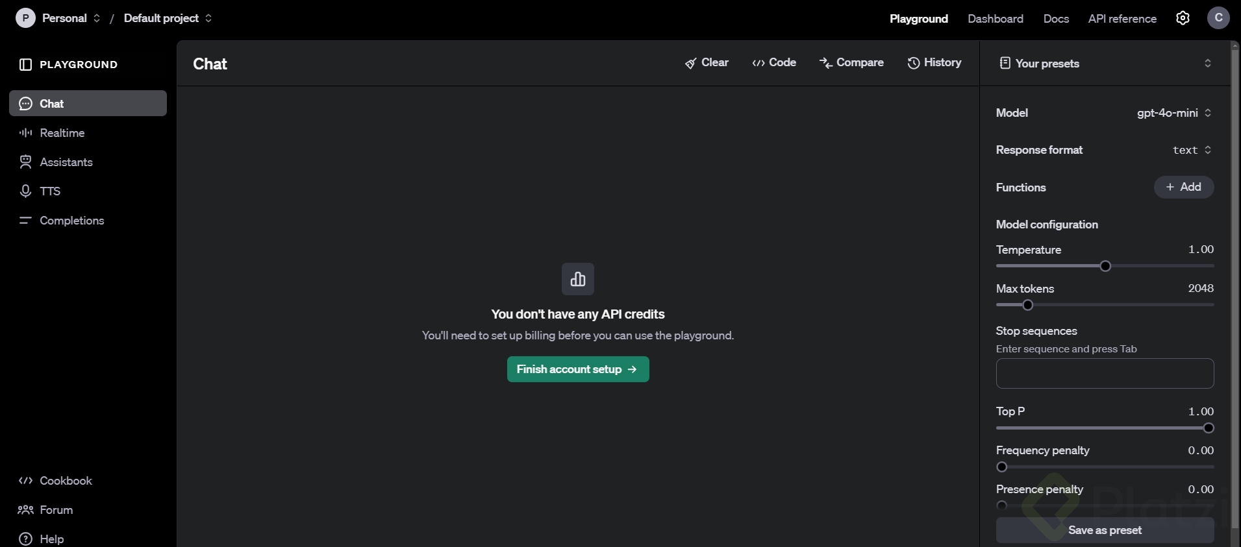The height and width of the screenshot is (547, 1241).
Task: Click the Presence penalty value 0.00
Action: click(x=1201, y=490)
